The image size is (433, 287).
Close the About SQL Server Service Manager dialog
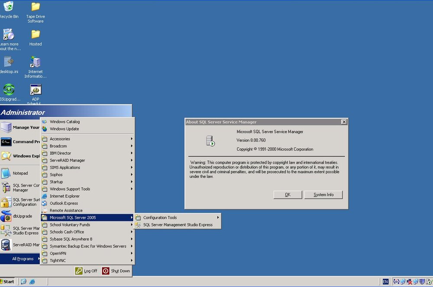[344, 122]
